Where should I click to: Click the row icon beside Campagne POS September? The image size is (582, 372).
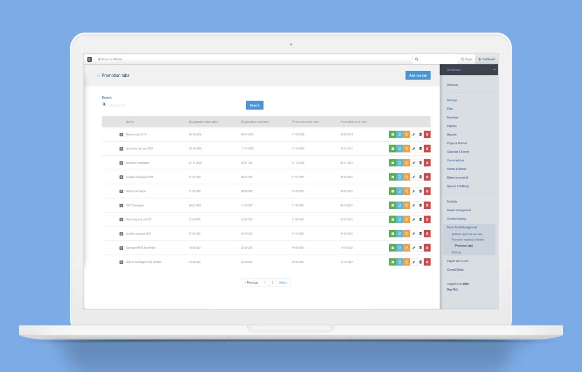coord(121,248)
